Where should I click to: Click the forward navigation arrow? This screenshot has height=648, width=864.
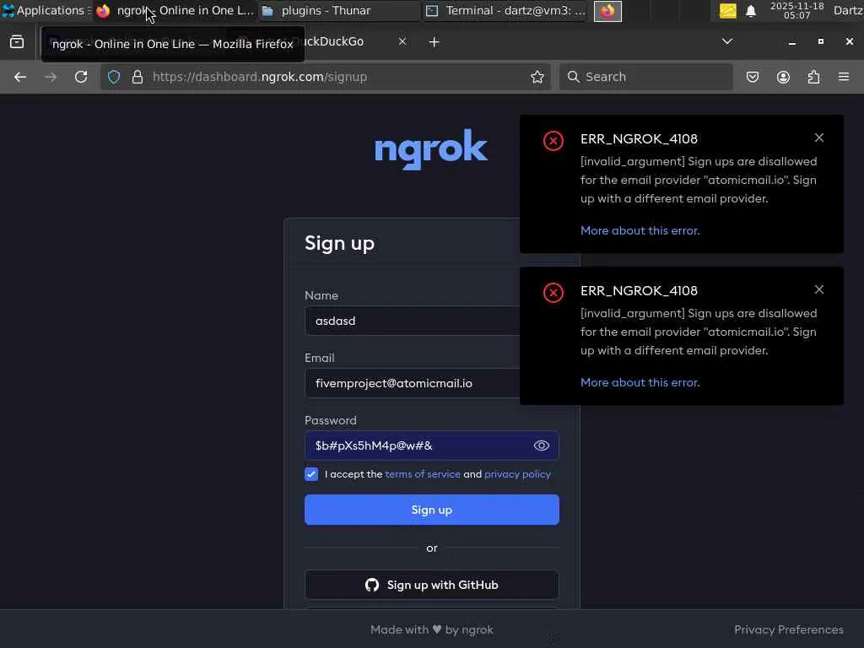[x=50, y=77]
